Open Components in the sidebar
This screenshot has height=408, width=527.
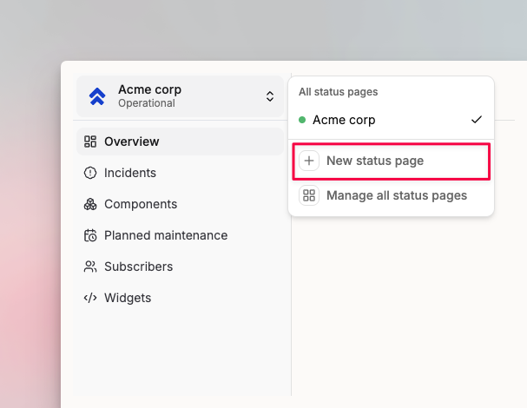click(x=180, y=204)
